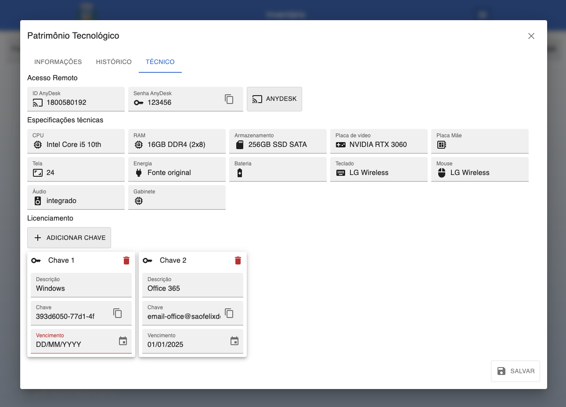Open calendar picker for Chave 1 Vencimento
The image size is (566, 407).
pos(123,341)
